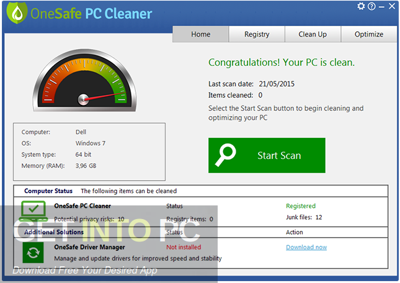Click the OneSafe shield logo
This screenshot has width=400, height=283.
17,13
